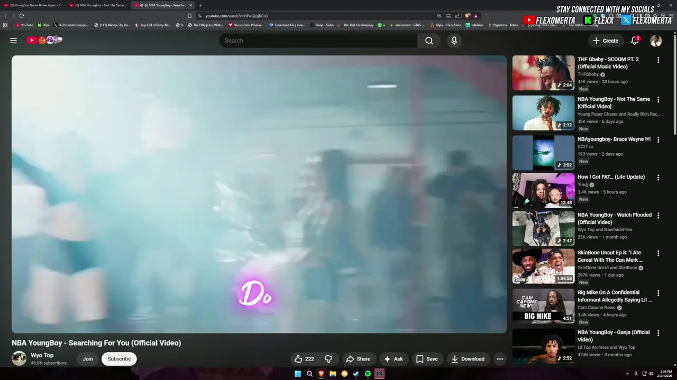Image resolution: width=677 pixels, height=380 pixels.
Task: Open the YouTube guide hamburger menu
Action: [x=13, y=41]
